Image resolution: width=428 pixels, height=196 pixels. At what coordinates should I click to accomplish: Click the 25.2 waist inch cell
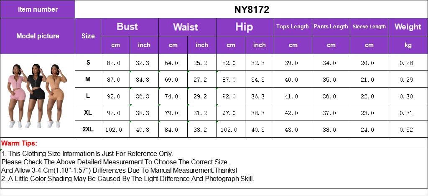point(202,63)
